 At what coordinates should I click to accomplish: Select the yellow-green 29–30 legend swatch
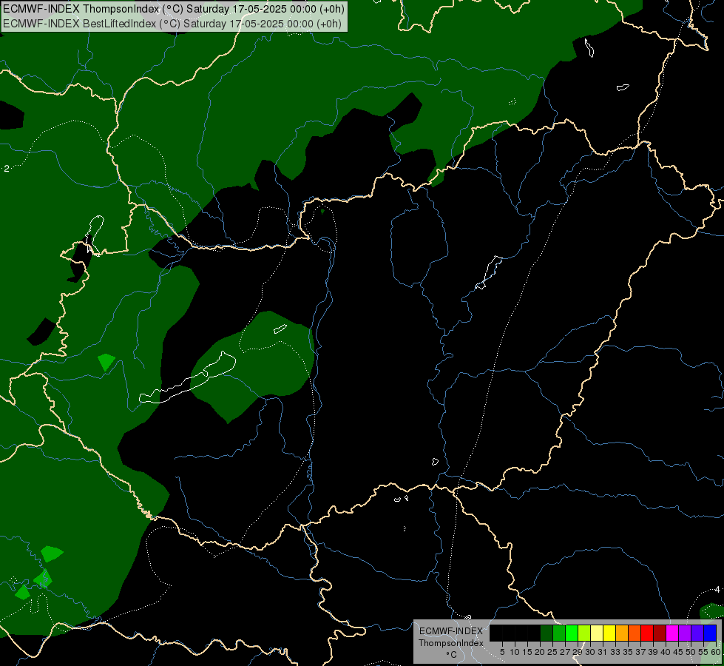coord(584,633)
